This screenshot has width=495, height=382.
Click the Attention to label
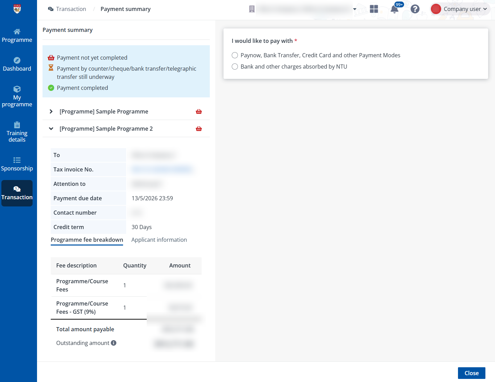click(69, 184)
